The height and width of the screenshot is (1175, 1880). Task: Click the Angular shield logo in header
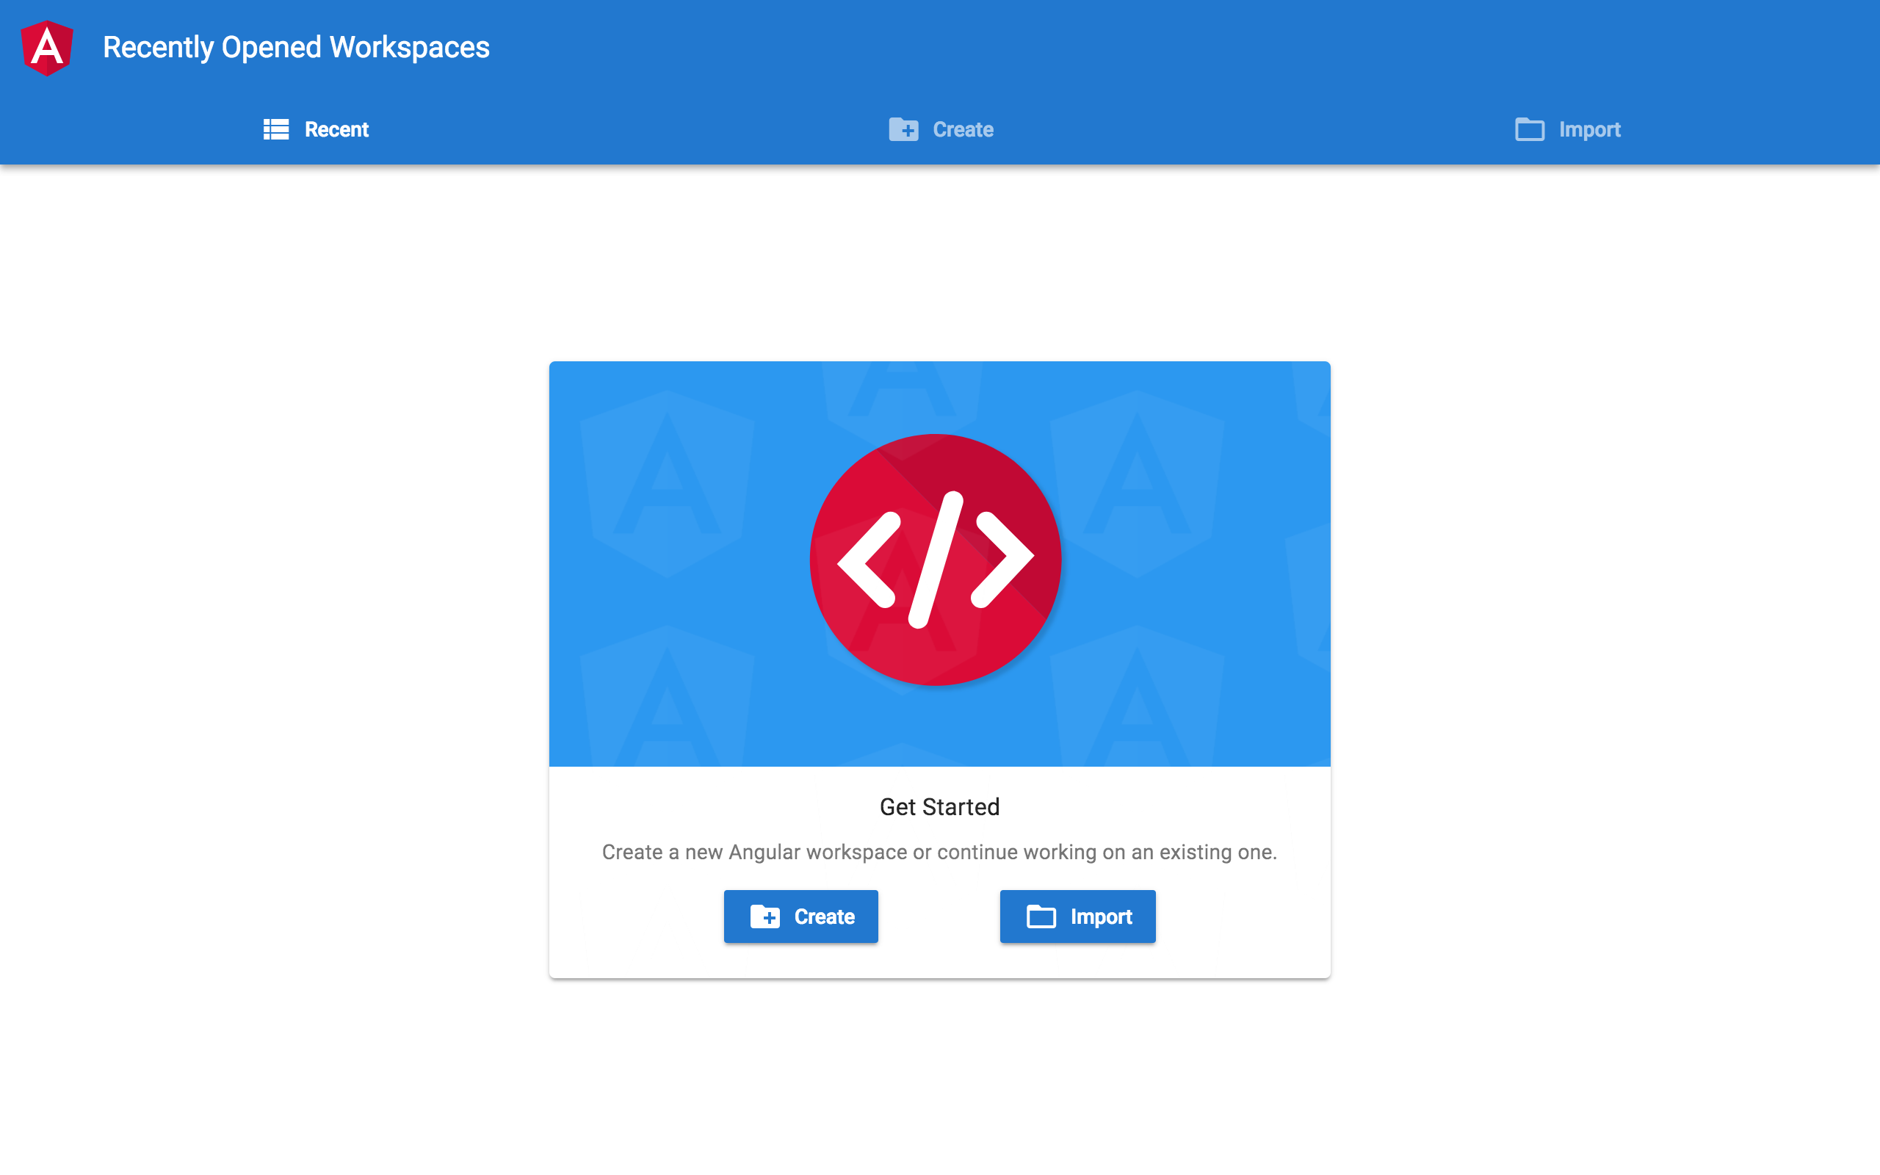[48, 48]
